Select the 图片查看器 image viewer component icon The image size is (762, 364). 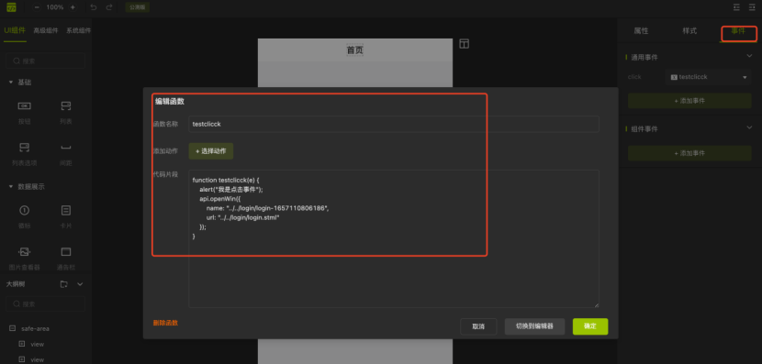pos(24,251)
